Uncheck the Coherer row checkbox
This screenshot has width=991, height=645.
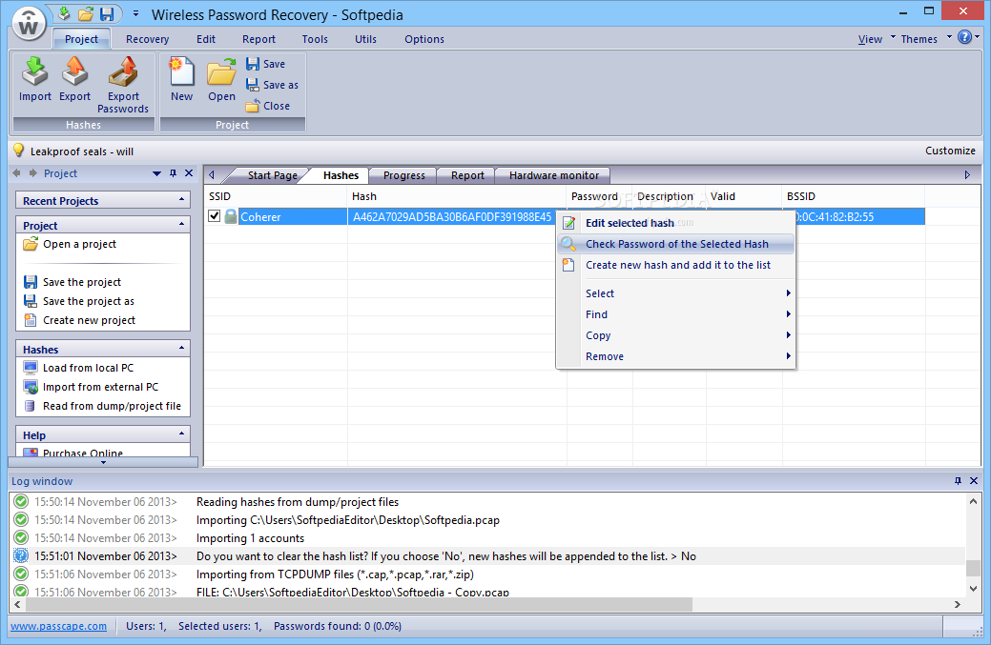[215, 216]
